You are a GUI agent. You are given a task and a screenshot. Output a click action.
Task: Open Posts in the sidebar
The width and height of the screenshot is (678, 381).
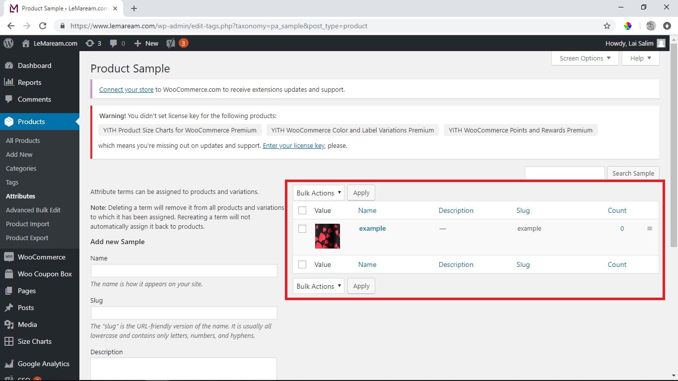(40, 308)
